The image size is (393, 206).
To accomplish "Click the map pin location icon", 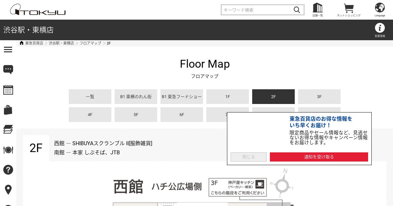I will tap(8, 190).
